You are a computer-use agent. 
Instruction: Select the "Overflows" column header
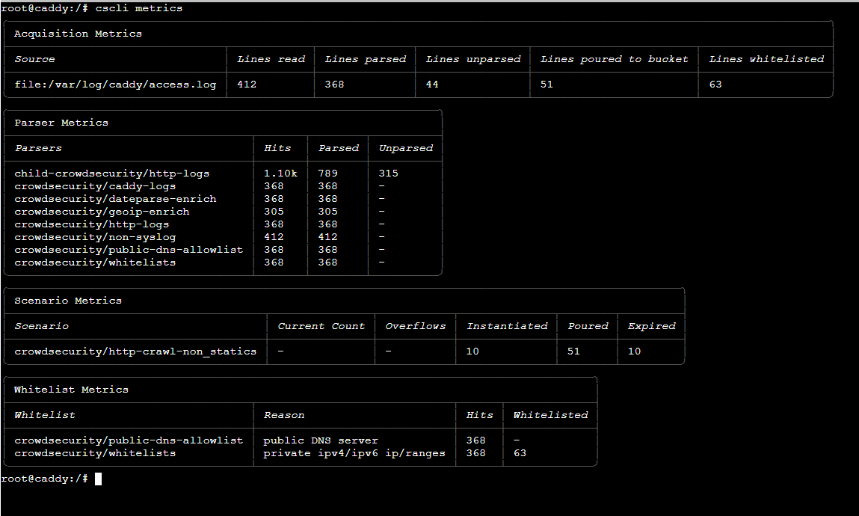click(415, 327)
